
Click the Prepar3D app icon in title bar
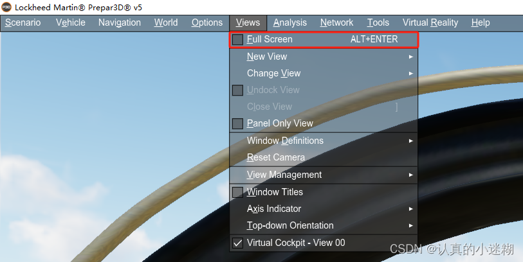click(6, 7)
